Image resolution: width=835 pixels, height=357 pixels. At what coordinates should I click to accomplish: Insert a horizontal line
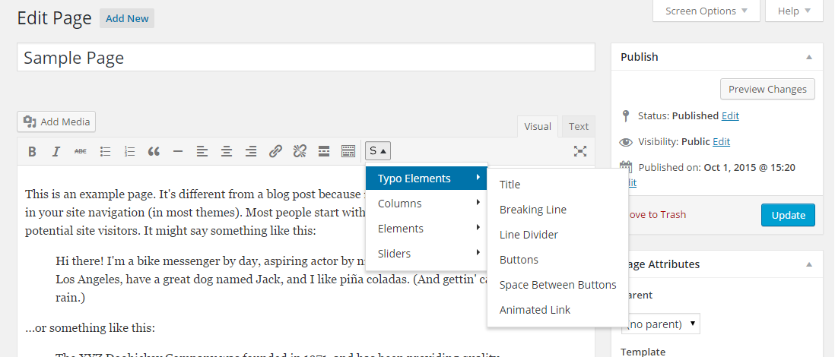[x=179, y=152]
